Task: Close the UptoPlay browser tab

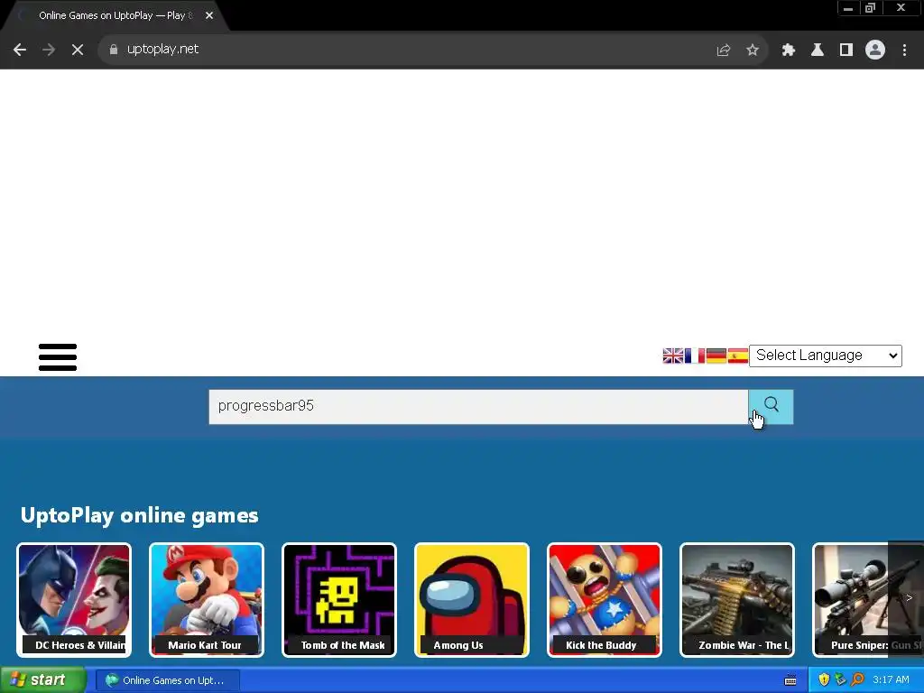Action: pos(209,15)
